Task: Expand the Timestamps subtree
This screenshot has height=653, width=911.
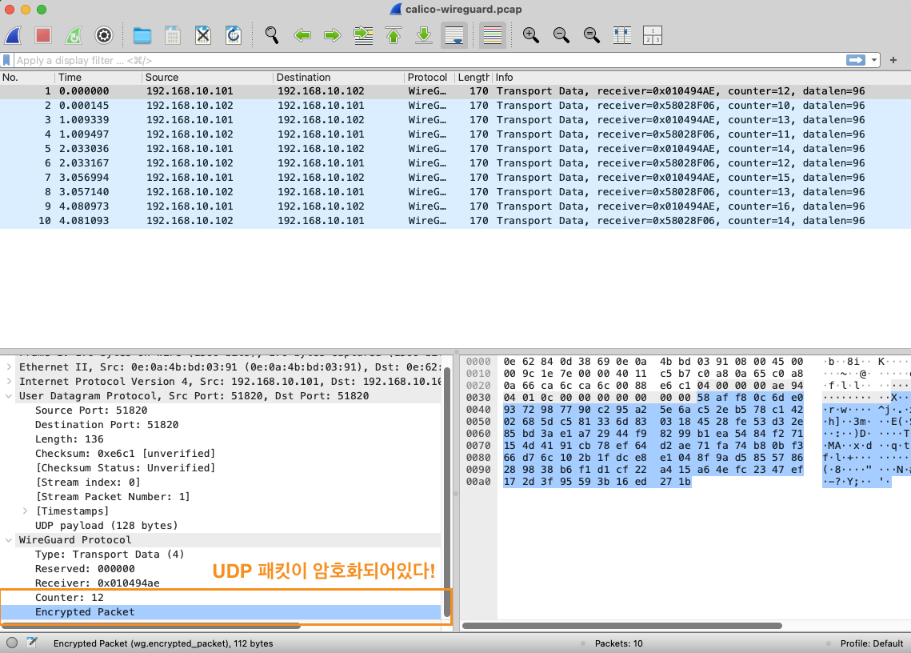Action: (x=25, y=511)
